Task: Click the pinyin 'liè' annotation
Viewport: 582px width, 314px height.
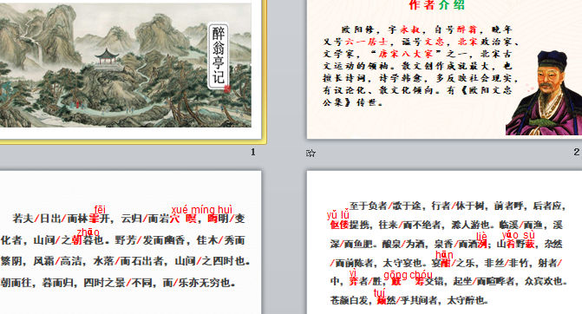Action: pyautogui.click(x=481, y=236)
